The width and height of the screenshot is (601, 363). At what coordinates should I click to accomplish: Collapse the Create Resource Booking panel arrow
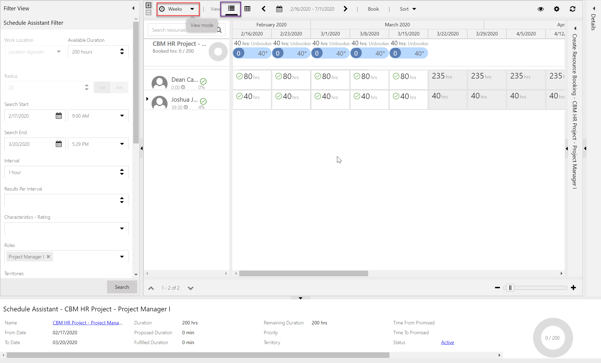pos(575,28)
